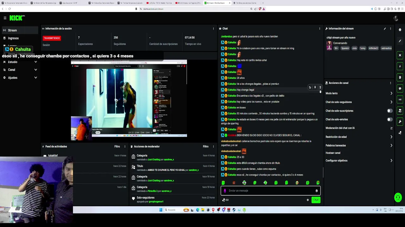Toggle Chat de solo-emotes switch
Image resolution: width=405 pixels, height=227 pixels.
tap(390, 119)
